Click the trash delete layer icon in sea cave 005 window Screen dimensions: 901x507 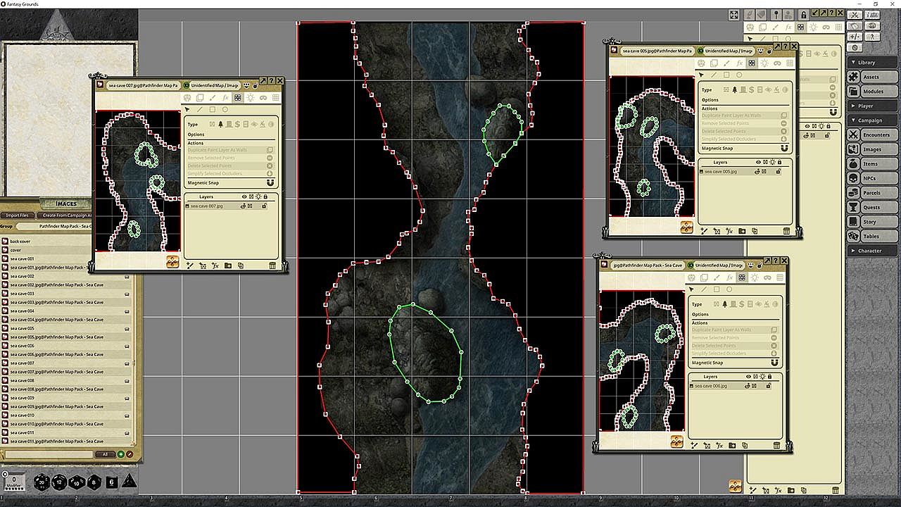(786, 230)
